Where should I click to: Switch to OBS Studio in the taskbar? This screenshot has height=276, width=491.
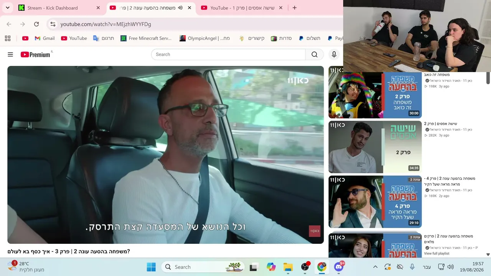pos(305,267)
